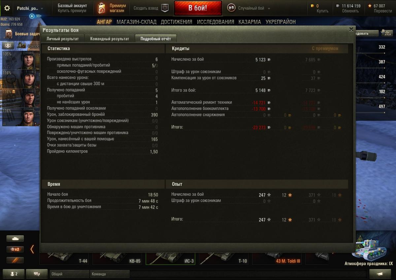
Task: Open the Research menu item
Action: click(x=215, y=22)
